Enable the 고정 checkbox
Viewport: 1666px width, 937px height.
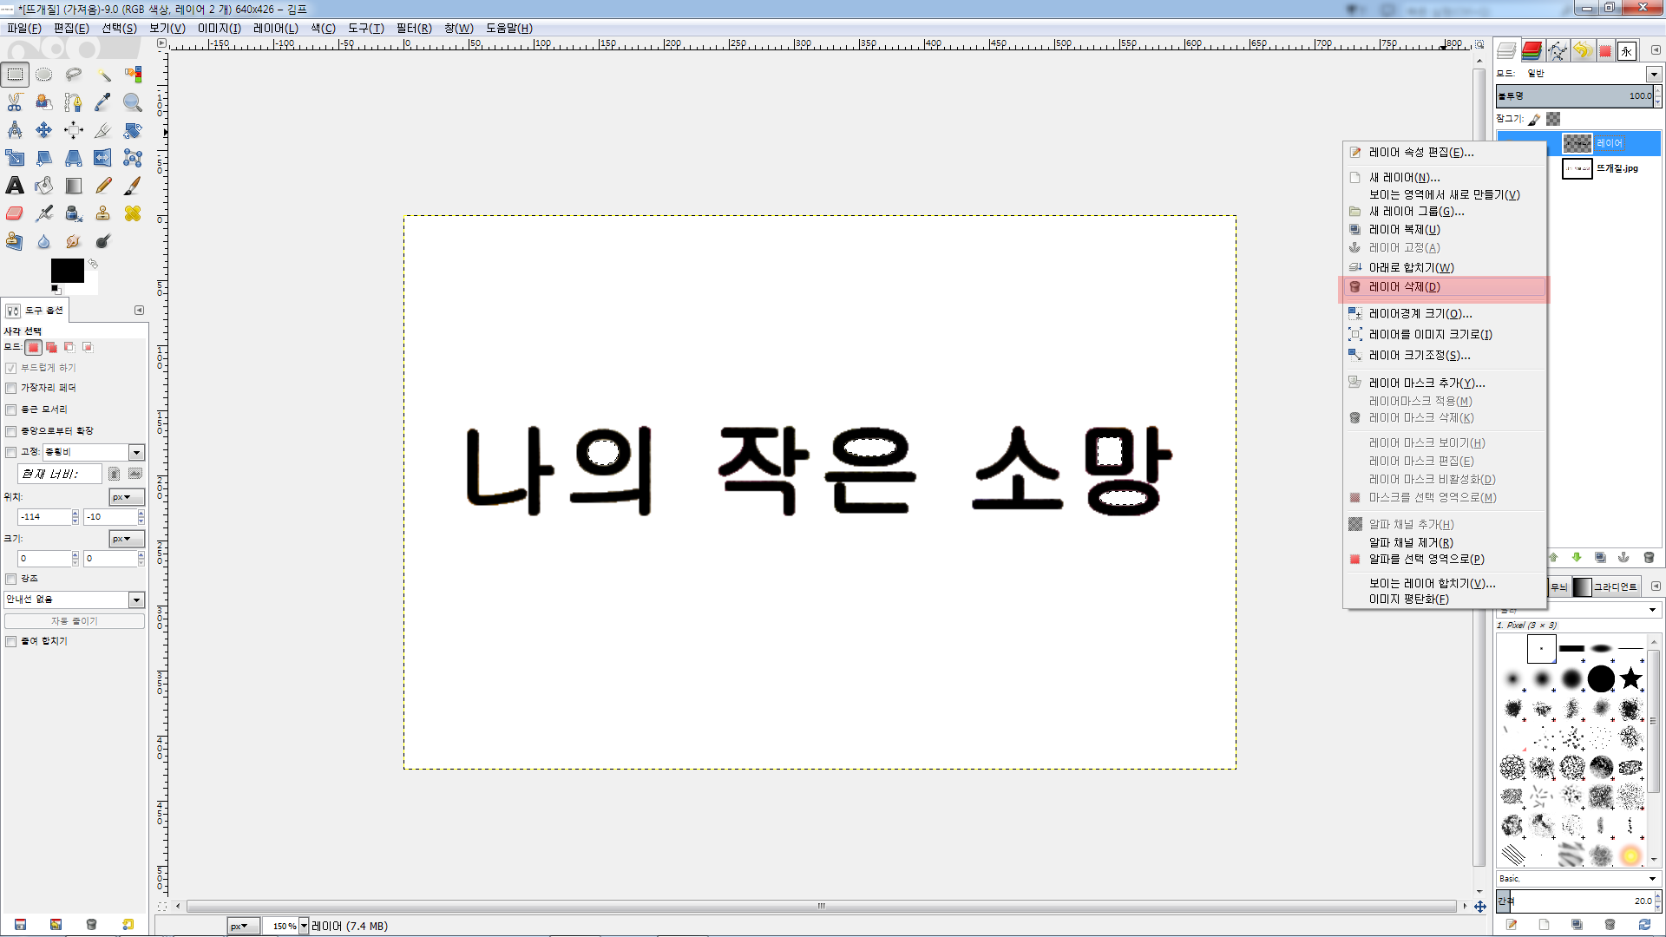(11, 452)
